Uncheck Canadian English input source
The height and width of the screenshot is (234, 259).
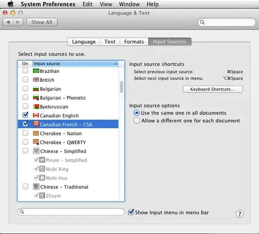pos(25,115)
